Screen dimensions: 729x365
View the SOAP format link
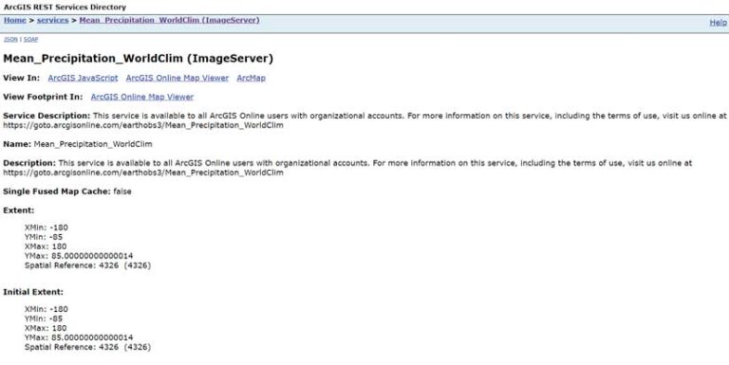30,40
